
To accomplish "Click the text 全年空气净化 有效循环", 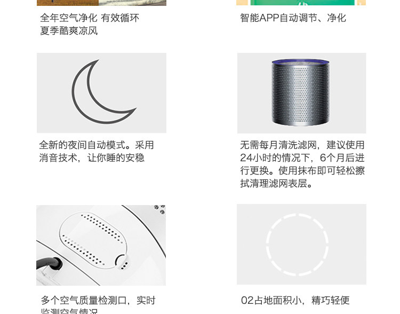I will (x=90, y=18).
